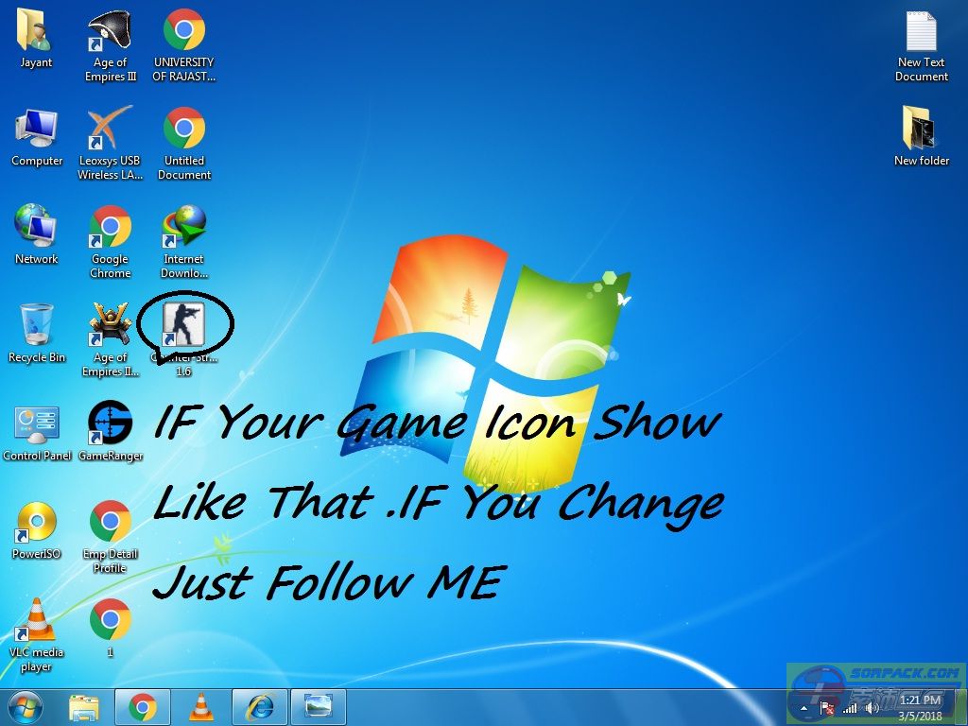Select the Recycle Bin icon
968x726 pixels.
(37, 326)
